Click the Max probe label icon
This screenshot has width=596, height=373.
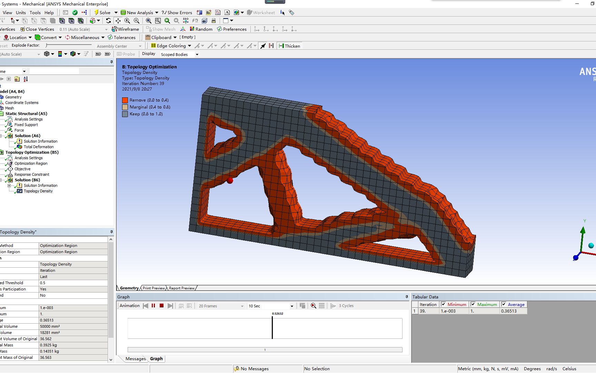coord(98,54)
